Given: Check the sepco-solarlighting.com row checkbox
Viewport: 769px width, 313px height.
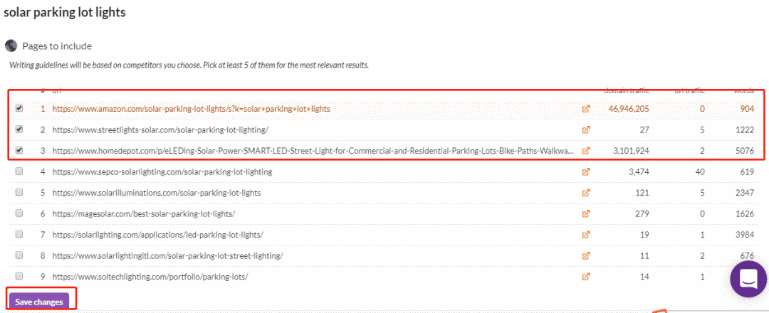Looking at the screenshot, I should pyautogui.click(x=19, y=172).
